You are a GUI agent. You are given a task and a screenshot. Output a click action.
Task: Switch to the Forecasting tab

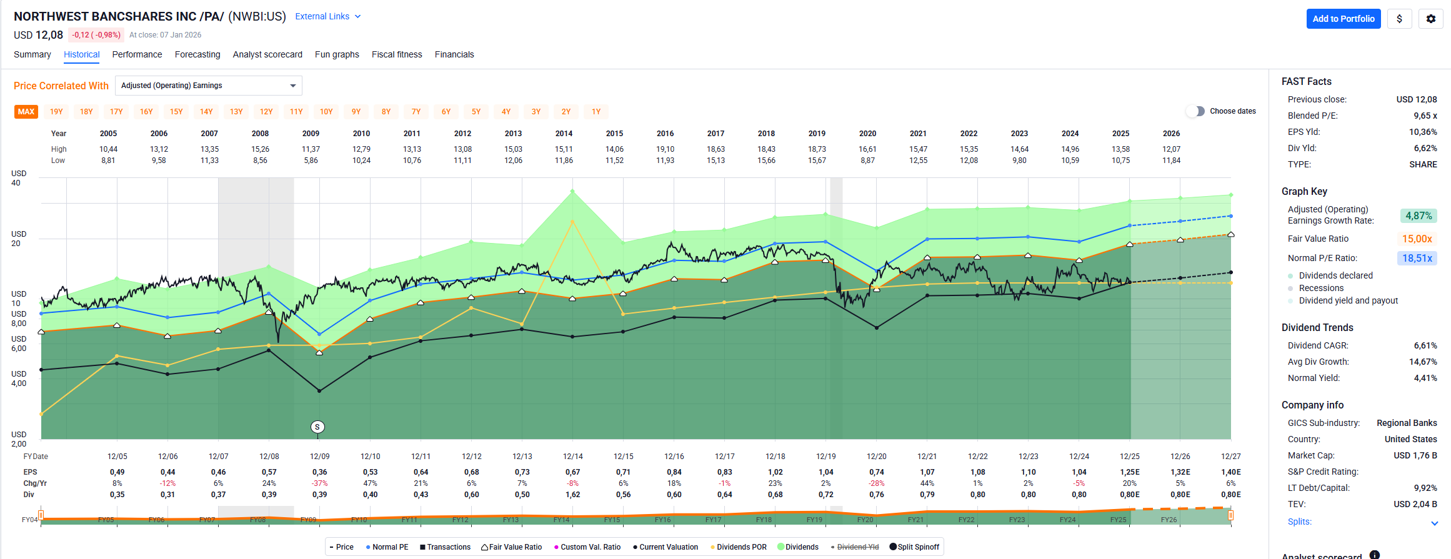click(197, 54)
